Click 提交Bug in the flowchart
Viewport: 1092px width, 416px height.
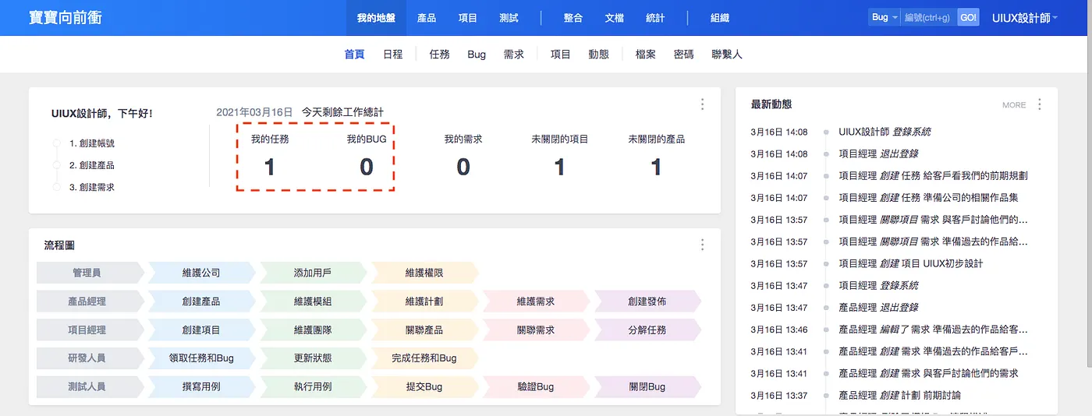click(424, 386)
